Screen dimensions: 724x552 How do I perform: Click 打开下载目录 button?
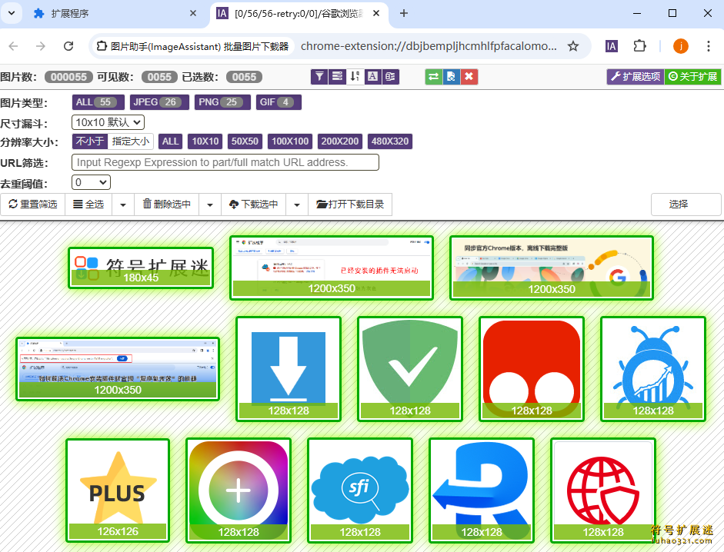pyautogui.click(x=350, y=205)
